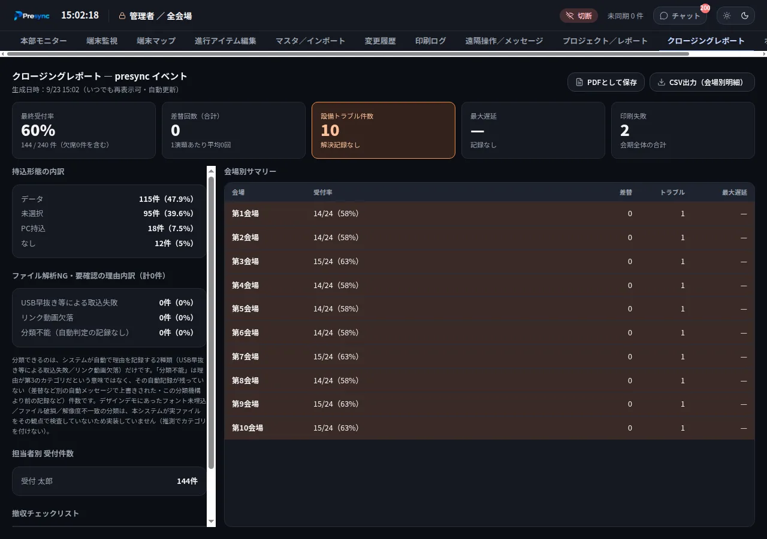Open the チャット panel

coord(680,16)
